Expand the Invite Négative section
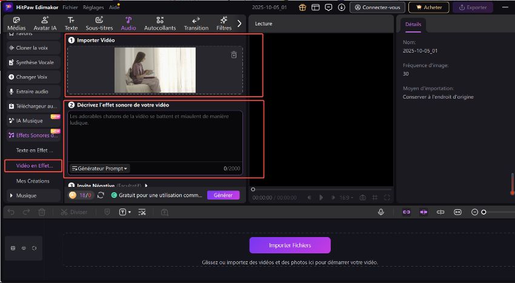 click(146, 186)
